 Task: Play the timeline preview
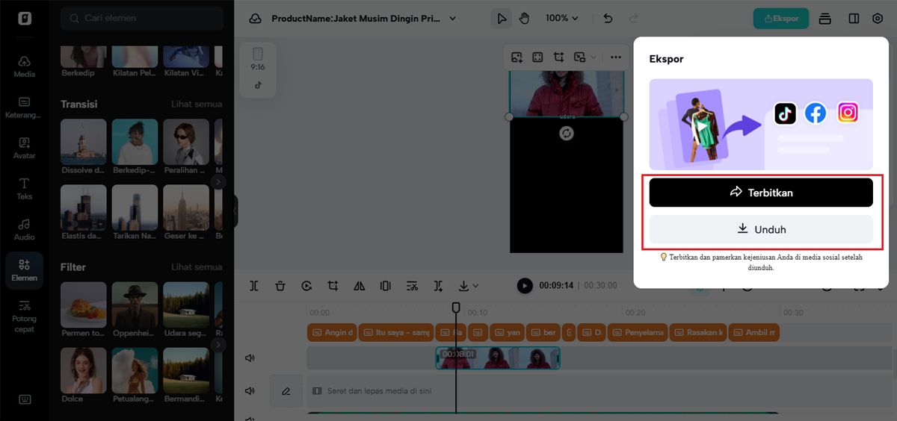click(x=525, y=285)
